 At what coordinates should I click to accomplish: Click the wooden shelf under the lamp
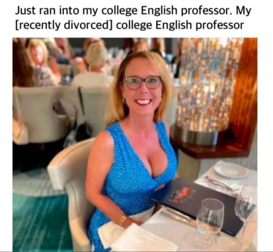pos(211,146)
